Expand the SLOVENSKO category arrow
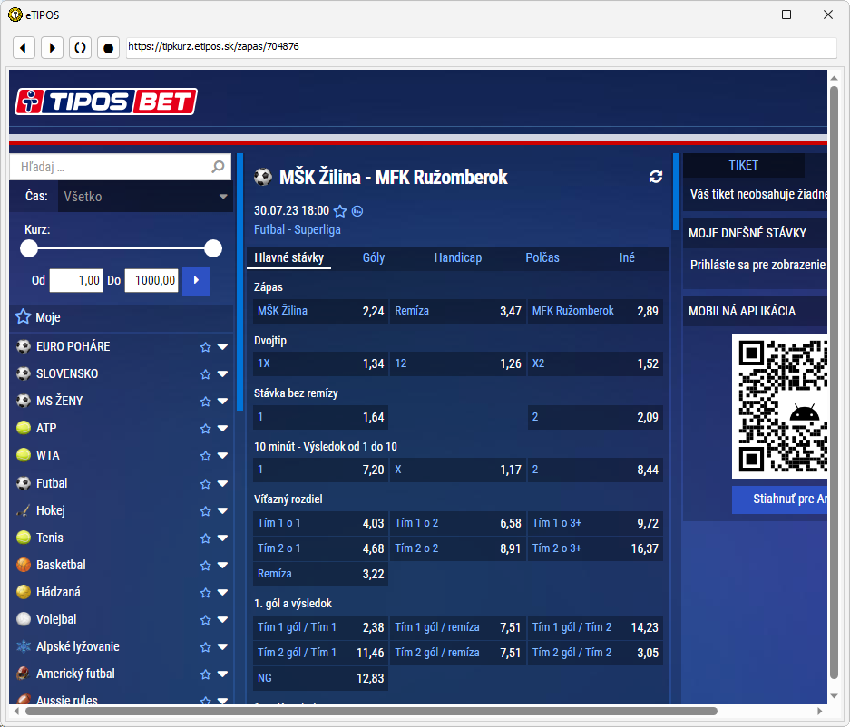The image size is (850, 727). point(222,374)
